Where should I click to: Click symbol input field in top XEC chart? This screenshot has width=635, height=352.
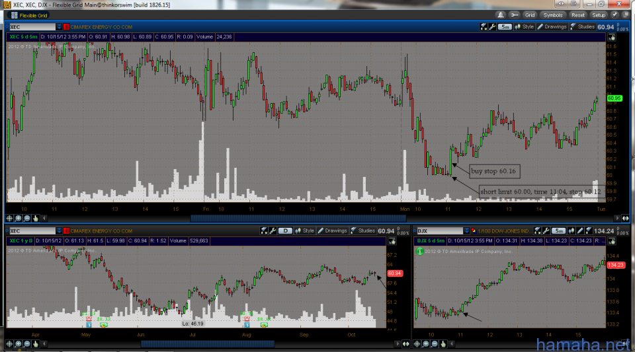tap(32, 27)
